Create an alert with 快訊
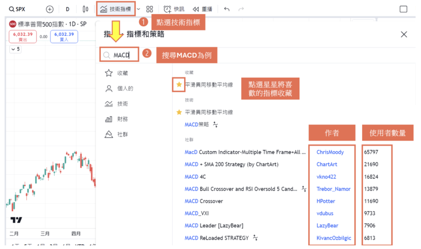 (174, 9)
